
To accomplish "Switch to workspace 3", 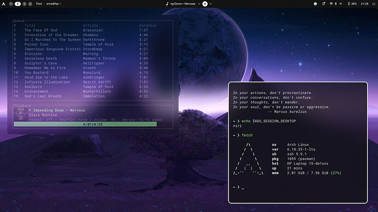I will (x=24, y=4).
